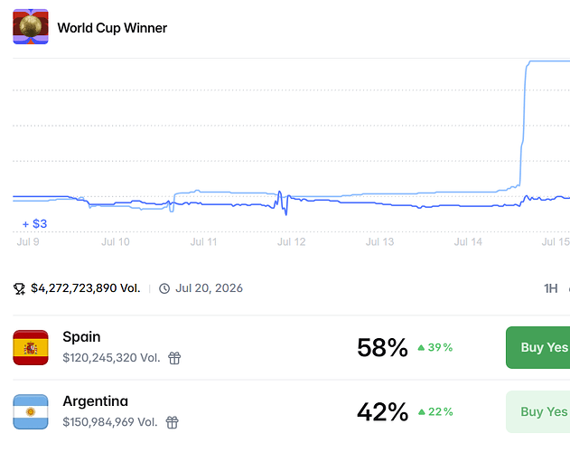570x452 pixels.
Task: Click the green up arrow beside 39%
Action: pyautogui.click(x=421, y=347)
